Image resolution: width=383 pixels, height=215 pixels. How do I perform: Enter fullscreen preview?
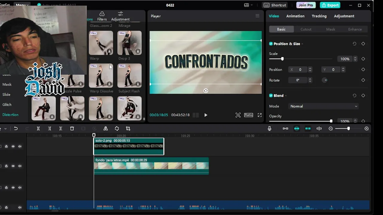[x=259, y=115]
